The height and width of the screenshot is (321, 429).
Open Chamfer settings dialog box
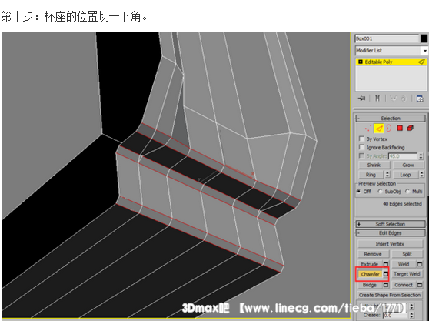pos(386,274)
